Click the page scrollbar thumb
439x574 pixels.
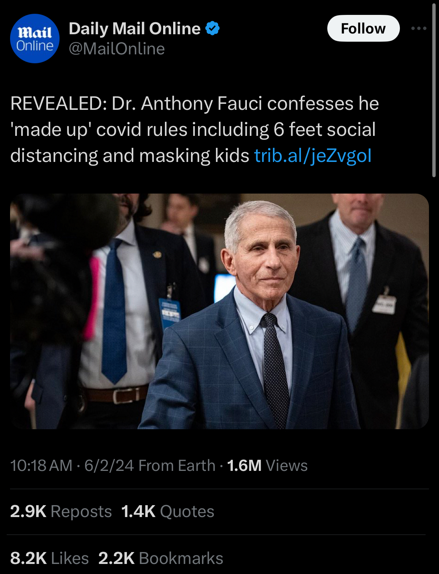[x=433, y=89]
